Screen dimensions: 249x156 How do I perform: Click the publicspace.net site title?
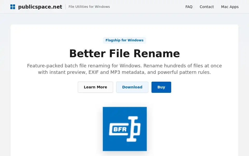(40, 7)
